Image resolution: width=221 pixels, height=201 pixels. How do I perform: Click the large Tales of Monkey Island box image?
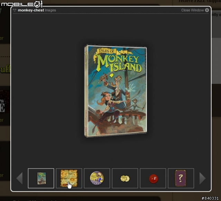[115, 91]
